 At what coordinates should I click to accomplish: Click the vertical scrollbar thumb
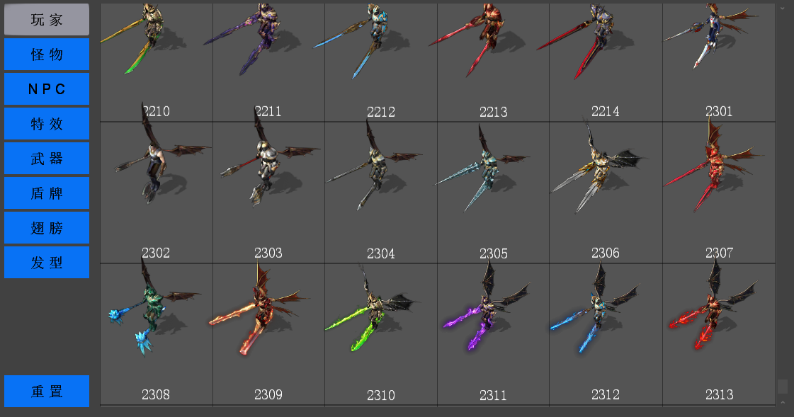pyautogui.click(x=783, y=387)
